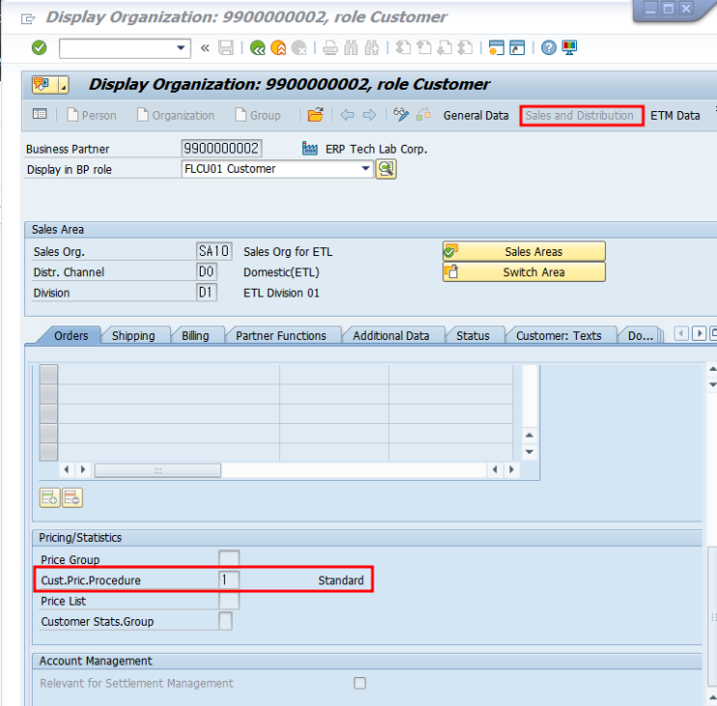Click the Organization create button
Viewport: 717px width, 706px height.
coord(176,115)
